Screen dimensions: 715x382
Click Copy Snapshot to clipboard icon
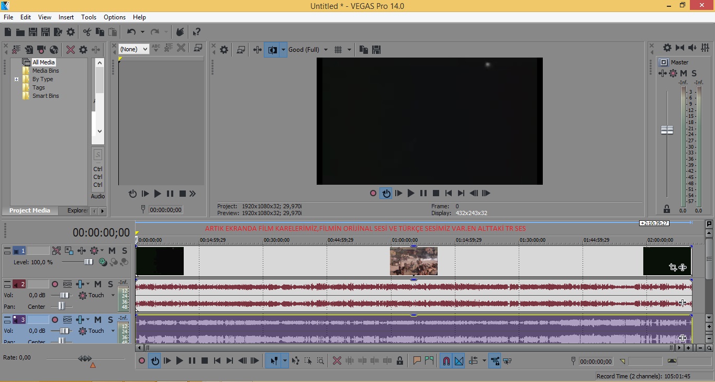363,50
